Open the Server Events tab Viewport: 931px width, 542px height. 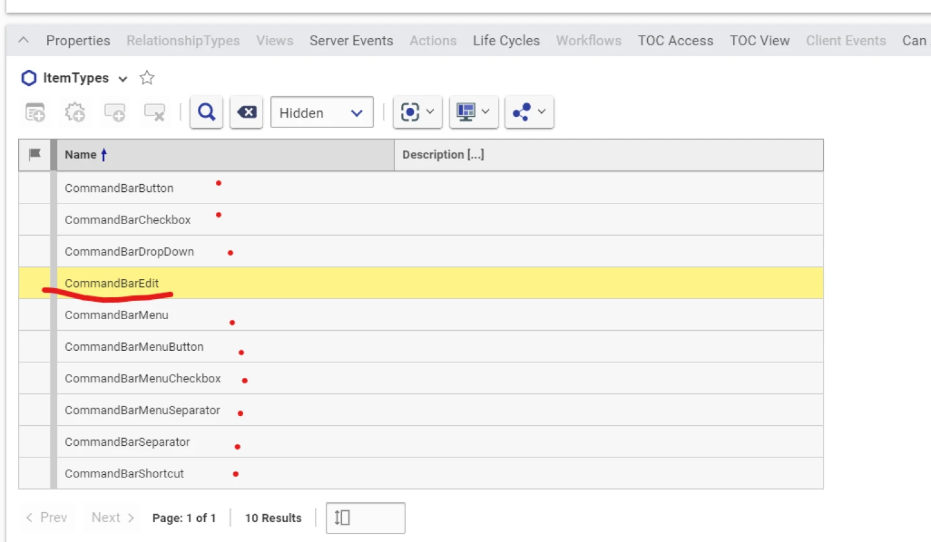tap(351, 41)
